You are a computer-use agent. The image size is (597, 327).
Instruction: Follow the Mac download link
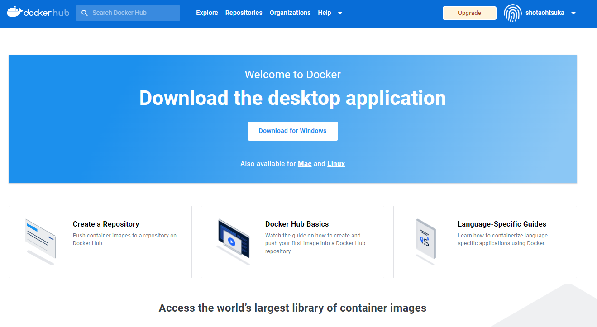coord(305,164)
